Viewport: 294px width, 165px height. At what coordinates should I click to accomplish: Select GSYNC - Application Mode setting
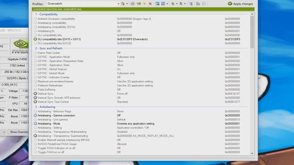click(54, 57)
